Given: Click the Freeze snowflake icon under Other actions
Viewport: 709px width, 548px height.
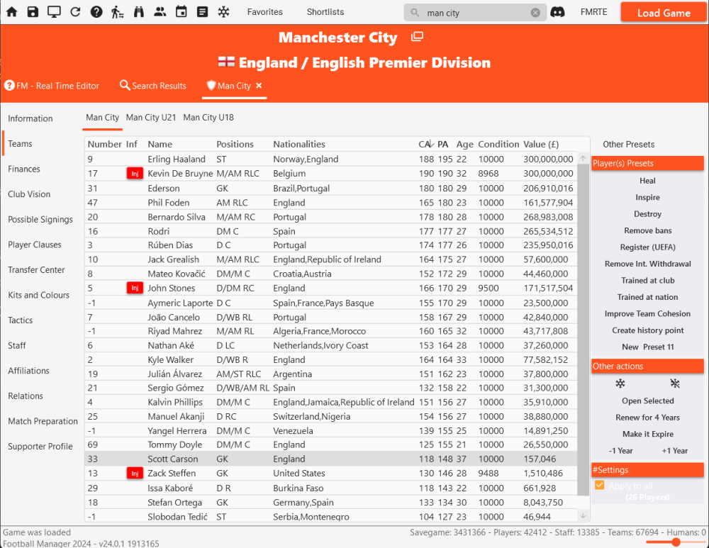Looking at the screenshot, I should 620,384.
